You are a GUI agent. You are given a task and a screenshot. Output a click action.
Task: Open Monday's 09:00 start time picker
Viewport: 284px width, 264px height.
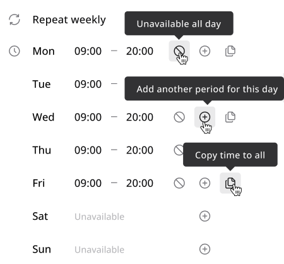[88, 51]
